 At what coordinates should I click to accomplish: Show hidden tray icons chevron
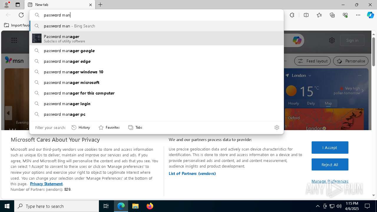click(x=318, y=206)
